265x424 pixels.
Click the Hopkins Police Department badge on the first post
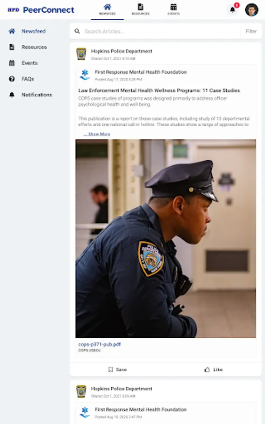[x=81, y=54]
